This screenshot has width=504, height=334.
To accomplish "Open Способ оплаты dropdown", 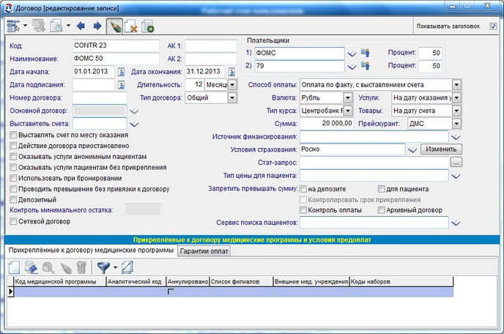I will click(x=456, y=85).
